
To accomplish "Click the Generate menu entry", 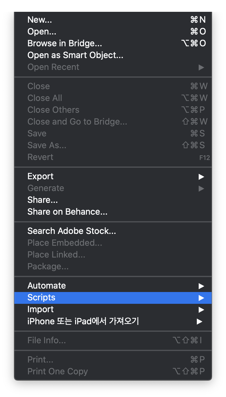I will (x=46, y=188).
